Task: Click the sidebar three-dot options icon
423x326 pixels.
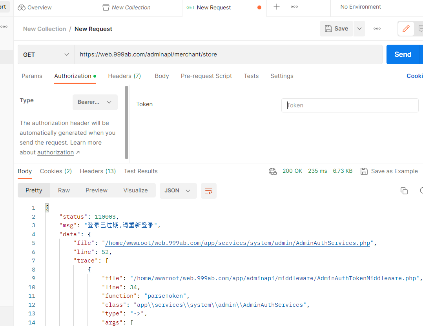Action: coord(4,26)
